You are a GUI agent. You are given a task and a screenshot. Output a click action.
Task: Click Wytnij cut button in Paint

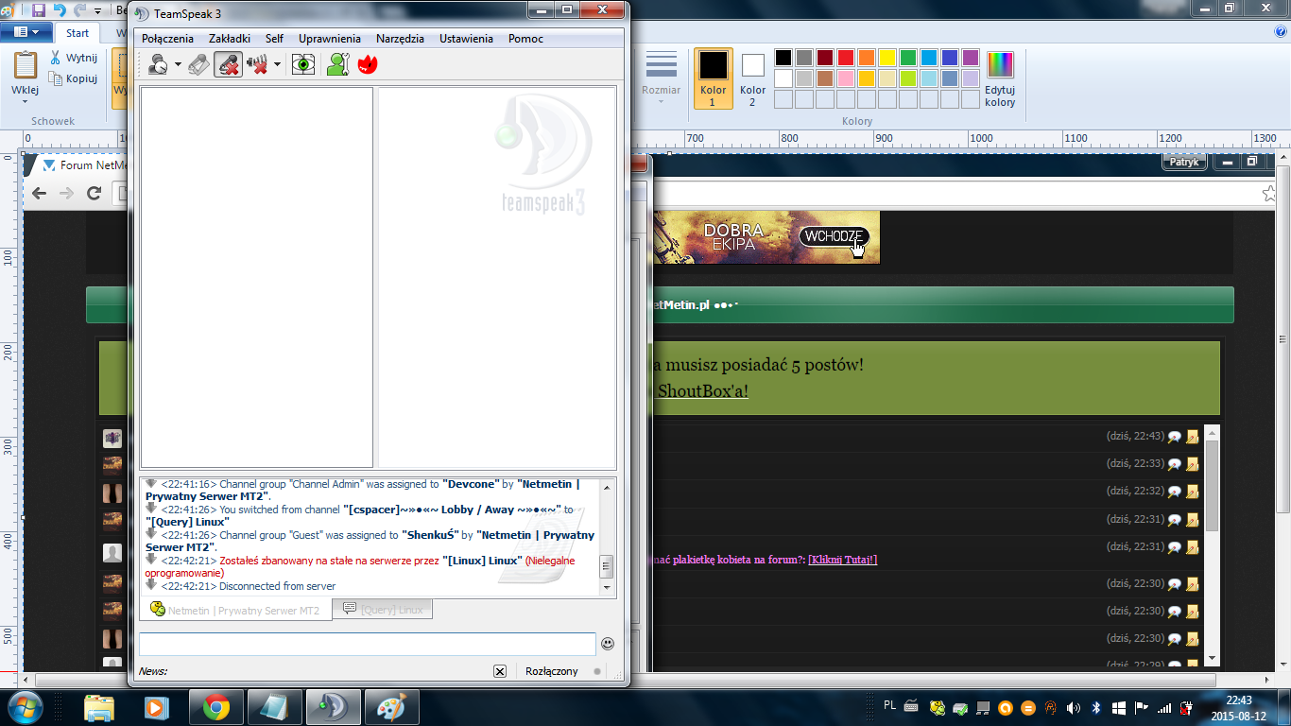coord(74,58)
